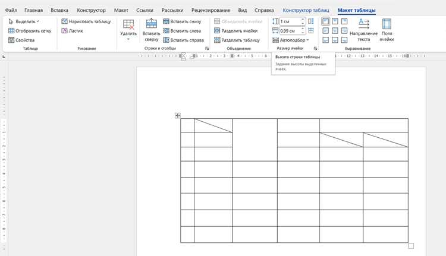Open Строки и столбцы dialog launcher
This screenshot has width=446, height=256.
(207, 49)
